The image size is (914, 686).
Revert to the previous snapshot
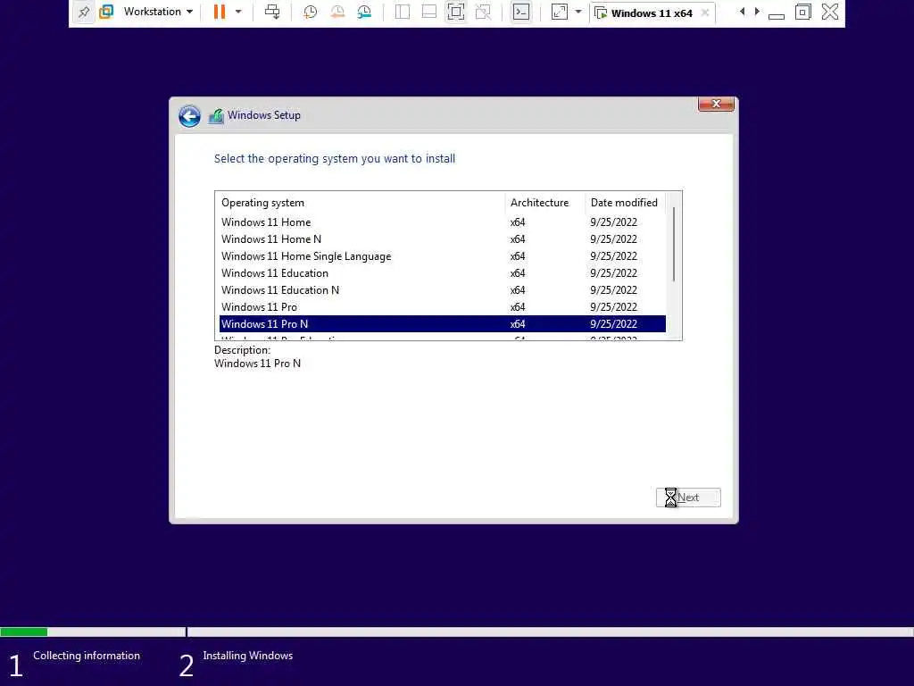click(337, 12)
